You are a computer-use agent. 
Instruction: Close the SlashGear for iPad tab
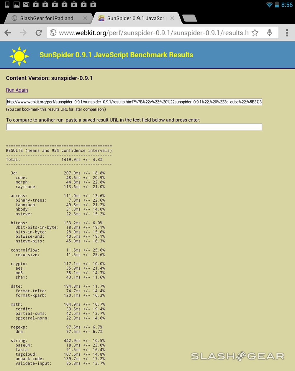[x=85, y=18]
